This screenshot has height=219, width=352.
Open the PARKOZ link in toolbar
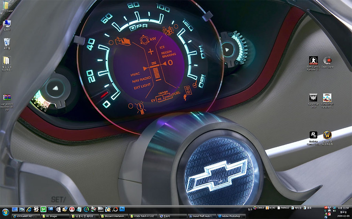[x=283, y=208]
